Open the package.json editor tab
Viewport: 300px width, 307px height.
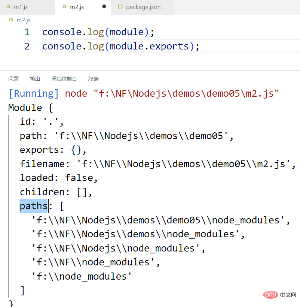(x=142, y=7)
